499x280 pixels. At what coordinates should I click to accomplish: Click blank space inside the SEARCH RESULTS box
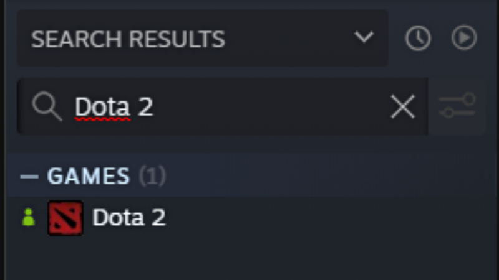click(287, 39)
